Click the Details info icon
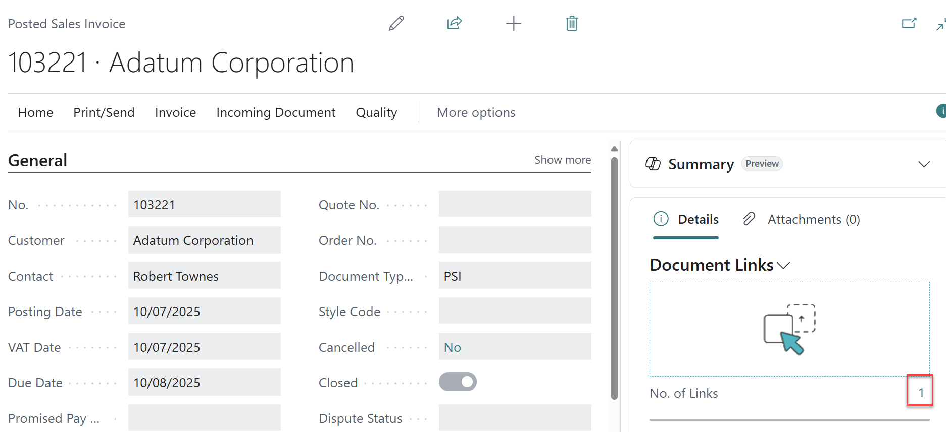This screenshot has height=432, width=946. [x=661, y=219]
